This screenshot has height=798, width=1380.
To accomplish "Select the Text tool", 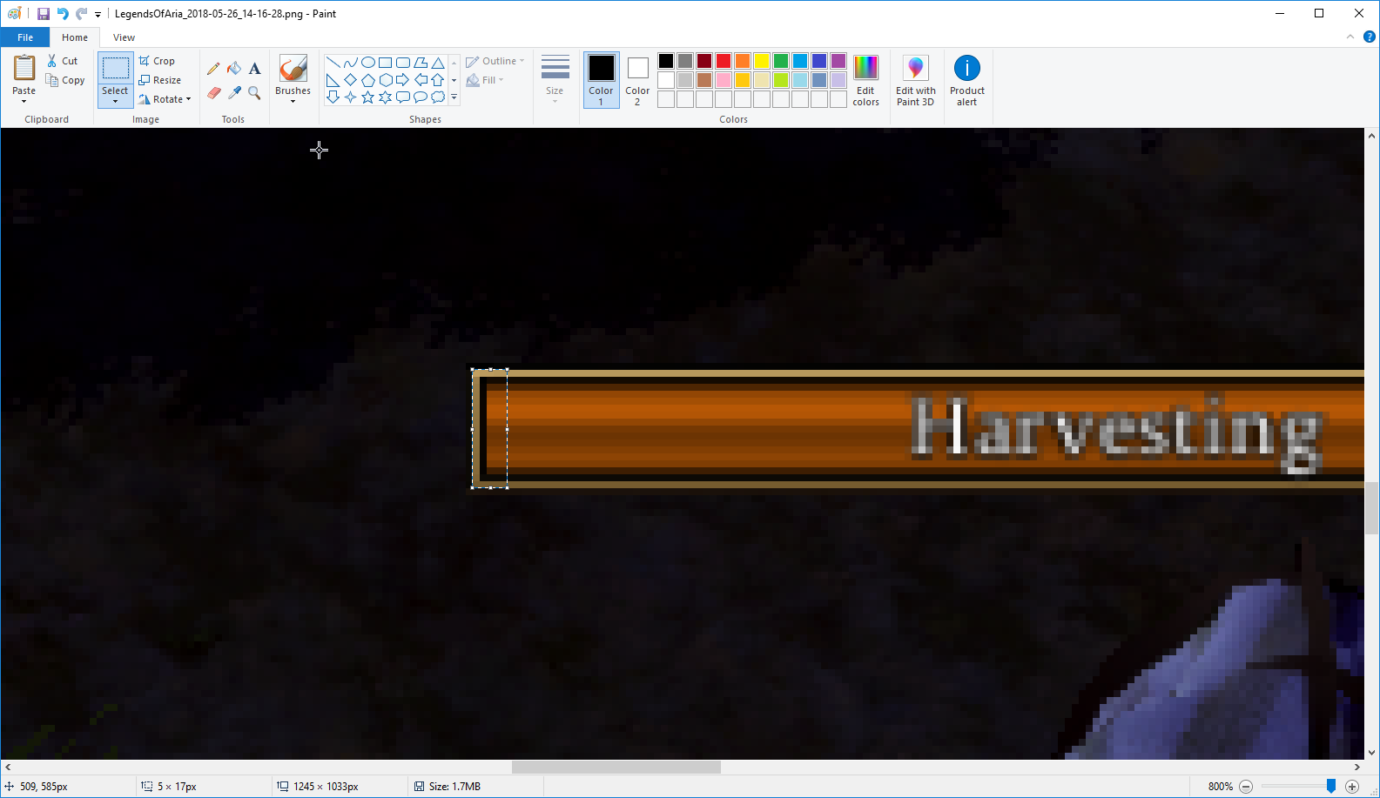I will (254, 69).
